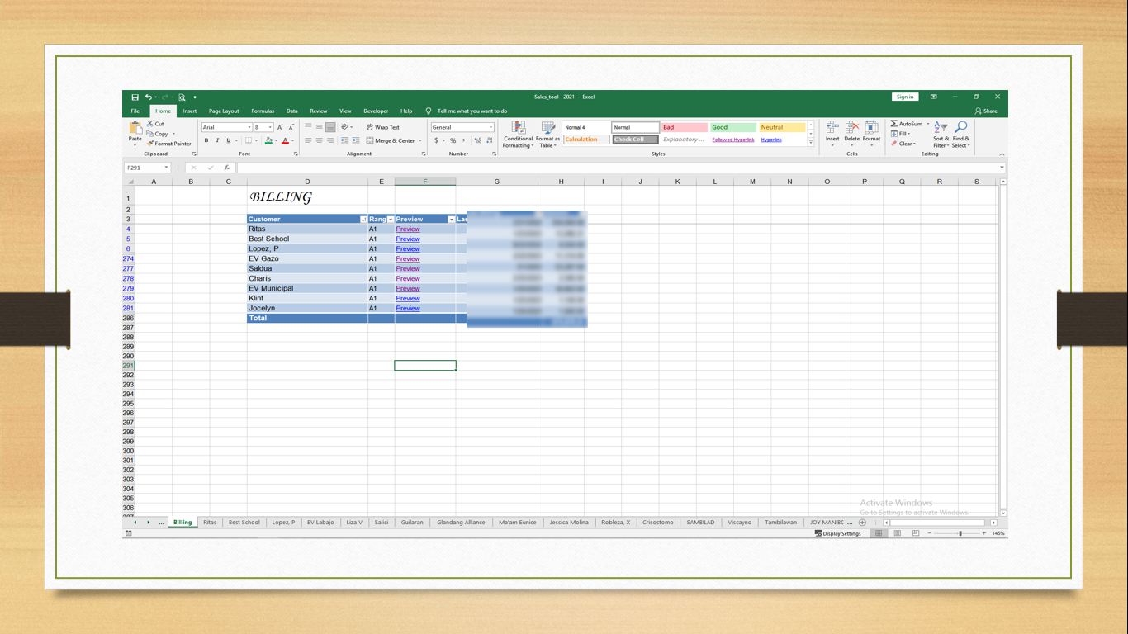This screenshot has height=634, width=1128.
Task: Switch to the Best School sheet tab
Action: [244, 523]
